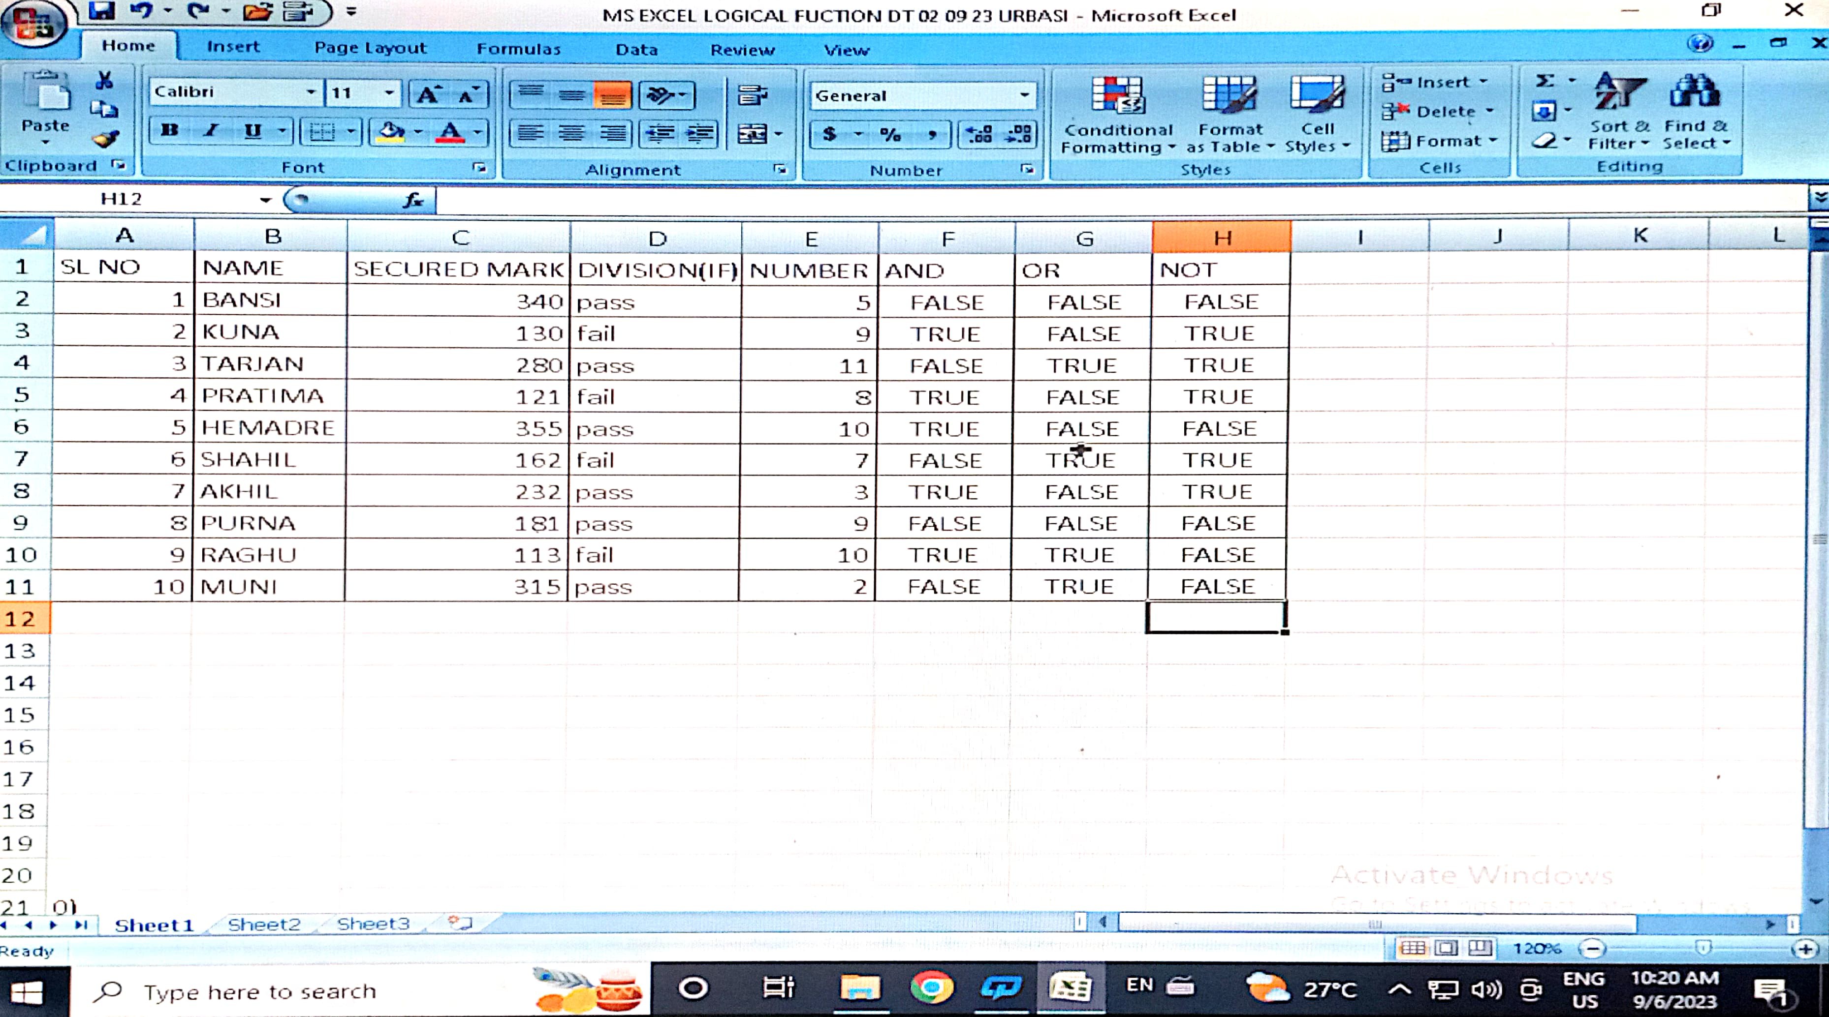Image resolution: width=1829 pixels, height=1017 pixels.
Task: Click the Format Painter brush icon
Action: (106, 139)
